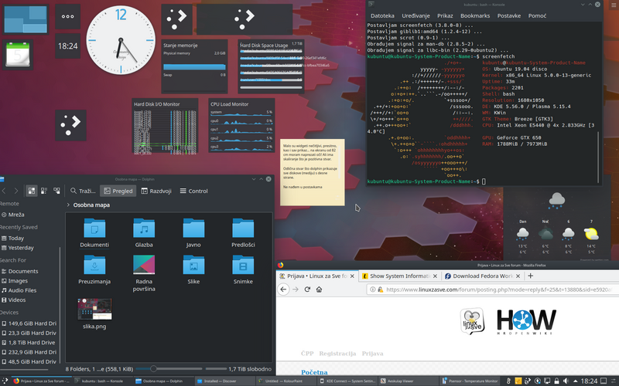This screenshot has width=619, height=386.
Task: Open Postavke menu in Konsole
Action: (x=509, y=15)
